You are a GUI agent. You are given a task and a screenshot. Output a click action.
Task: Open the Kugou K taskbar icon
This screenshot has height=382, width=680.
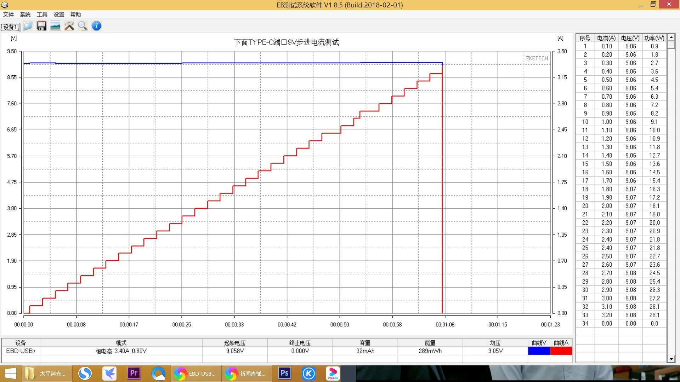tap(309, 374)
